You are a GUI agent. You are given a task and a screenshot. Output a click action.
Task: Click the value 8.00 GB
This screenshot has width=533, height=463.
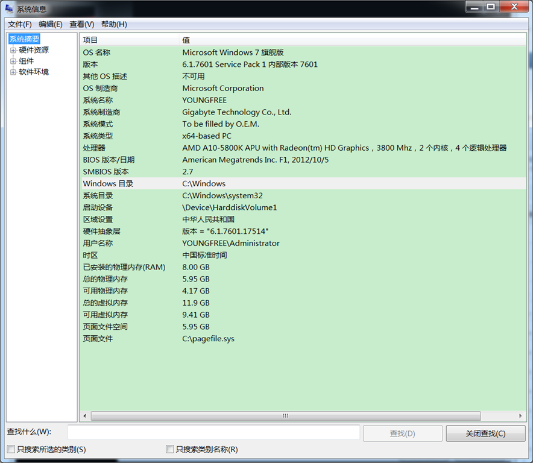pos(196,267)
